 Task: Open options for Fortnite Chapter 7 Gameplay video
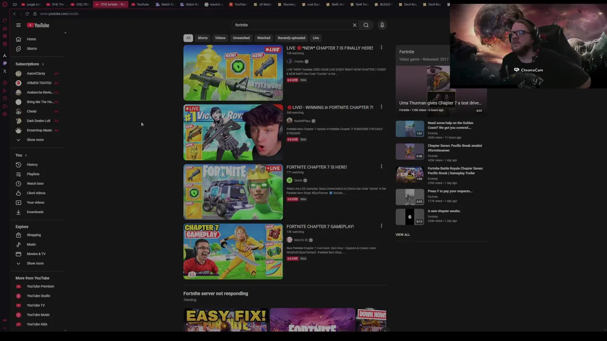pos(381,226)
